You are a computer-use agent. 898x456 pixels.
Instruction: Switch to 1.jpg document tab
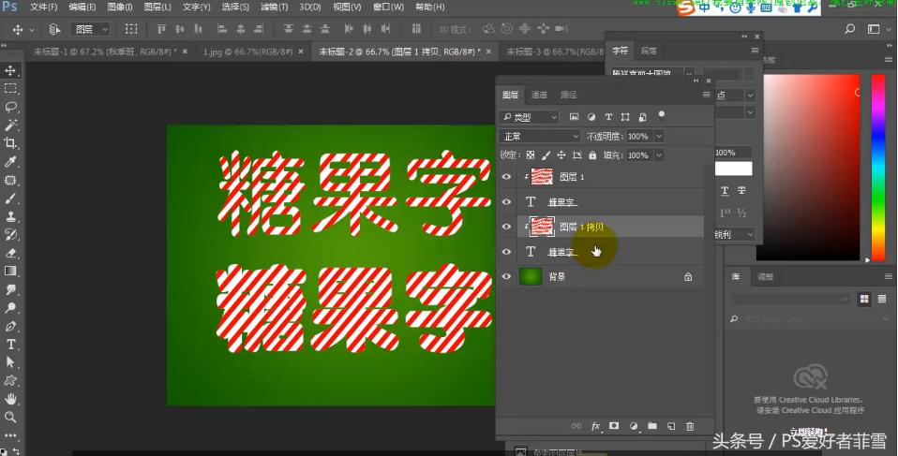click(247, 51)
